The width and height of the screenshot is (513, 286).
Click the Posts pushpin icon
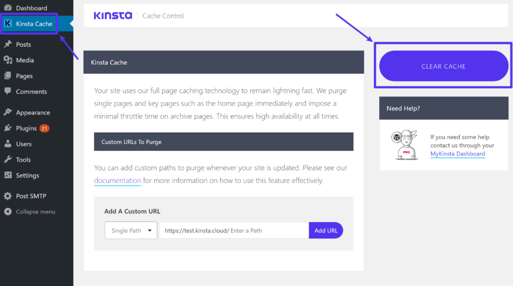click(x=8, y=44)
